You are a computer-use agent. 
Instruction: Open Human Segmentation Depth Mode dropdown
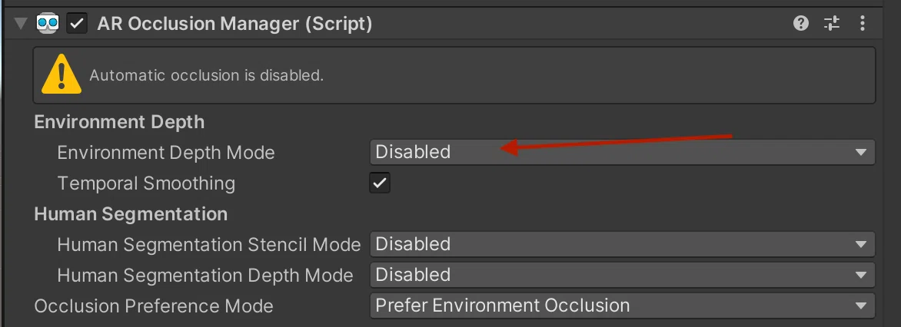(x=622, y=275)
